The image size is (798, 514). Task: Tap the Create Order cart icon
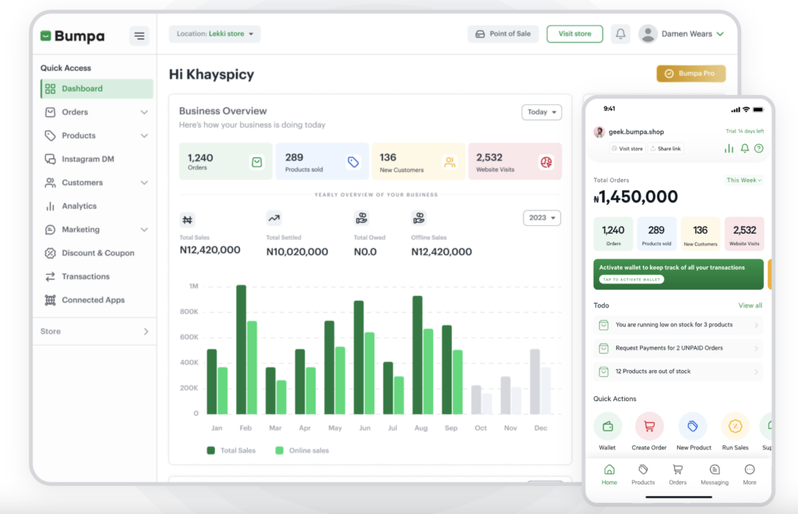649,427
